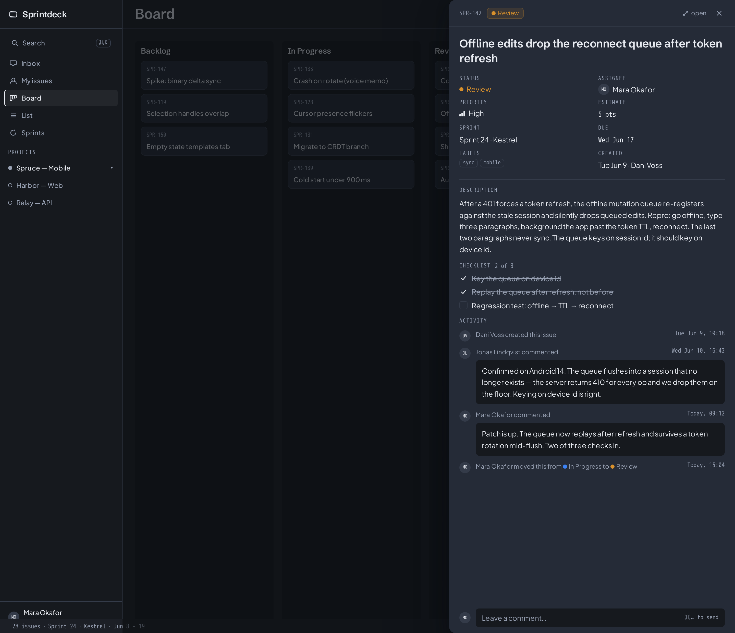Open My issues person icon
The width and height of the screenshot is (735, 633).
click(x=13, y=81)
